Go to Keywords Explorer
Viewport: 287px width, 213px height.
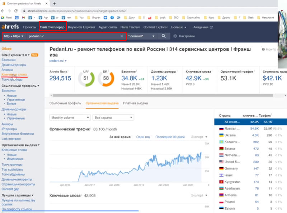pos(81,27)
